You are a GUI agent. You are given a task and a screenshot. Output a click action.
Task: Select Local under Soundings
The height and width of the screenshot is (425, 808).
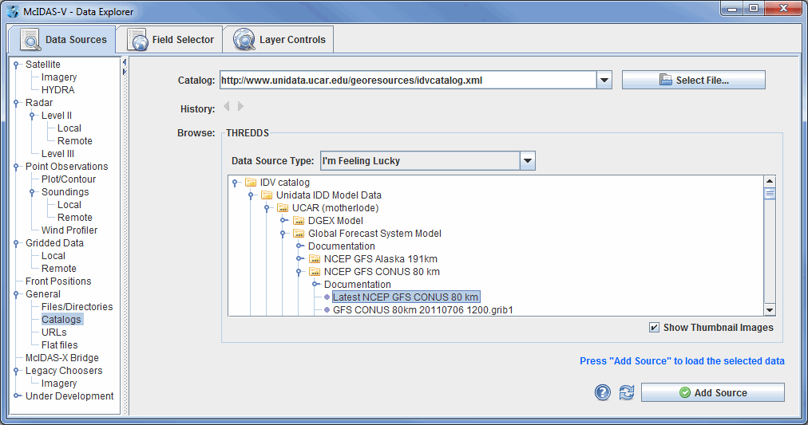click(69, 205)
